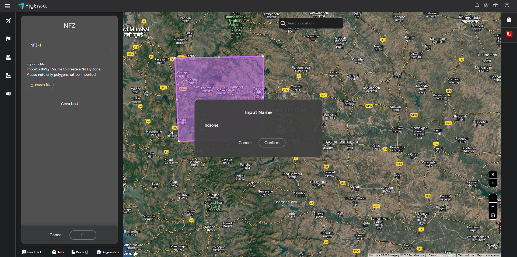Image resolution: width=517 pixels, height=257 pixels.
Task: Click the emergency siren icon on right
Action: click(509, 20)
